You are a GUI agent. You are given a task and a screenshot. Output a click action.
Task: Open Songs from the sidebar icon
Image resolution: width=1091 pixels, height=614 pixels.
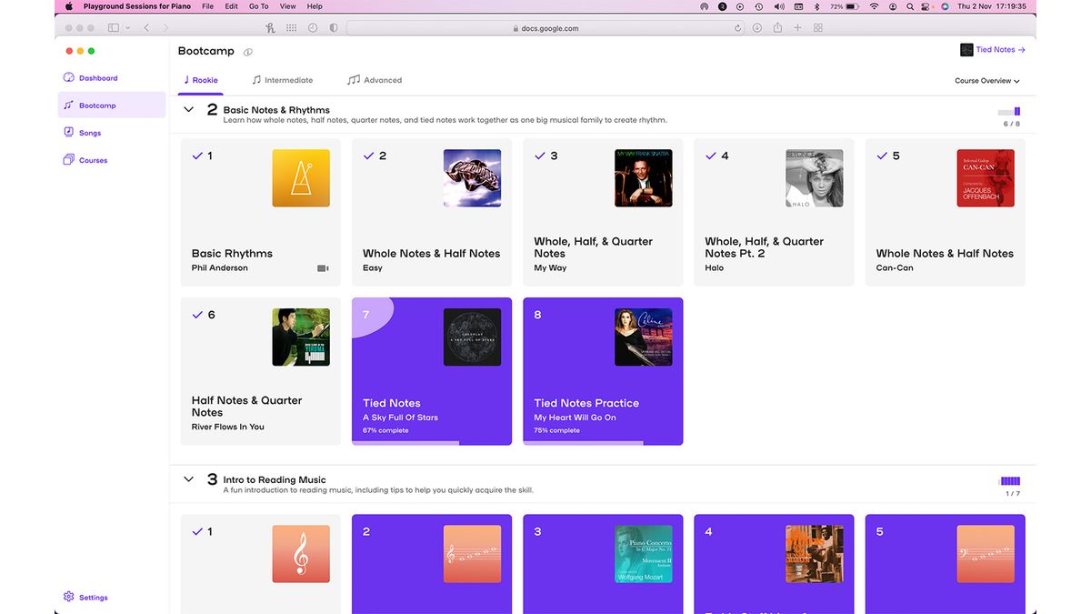[68, 133]
